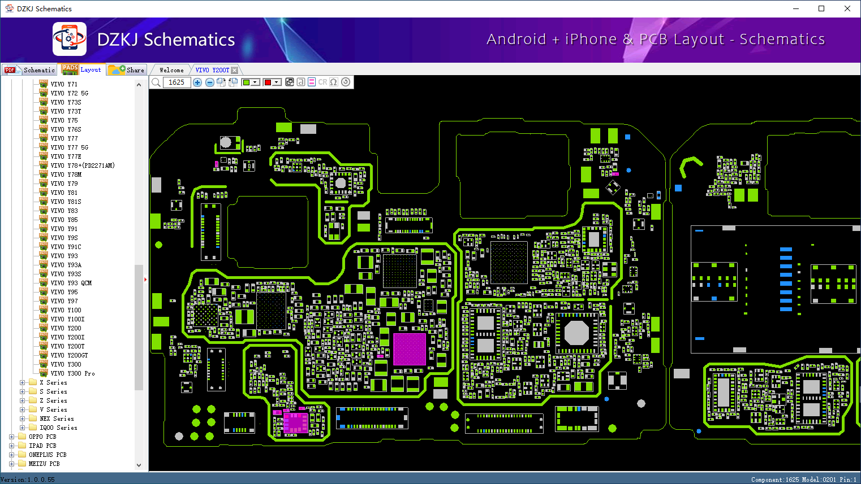Click the PADS icon beside VIVO Y73S
861x484 pixels.
(x=44, y=102)
